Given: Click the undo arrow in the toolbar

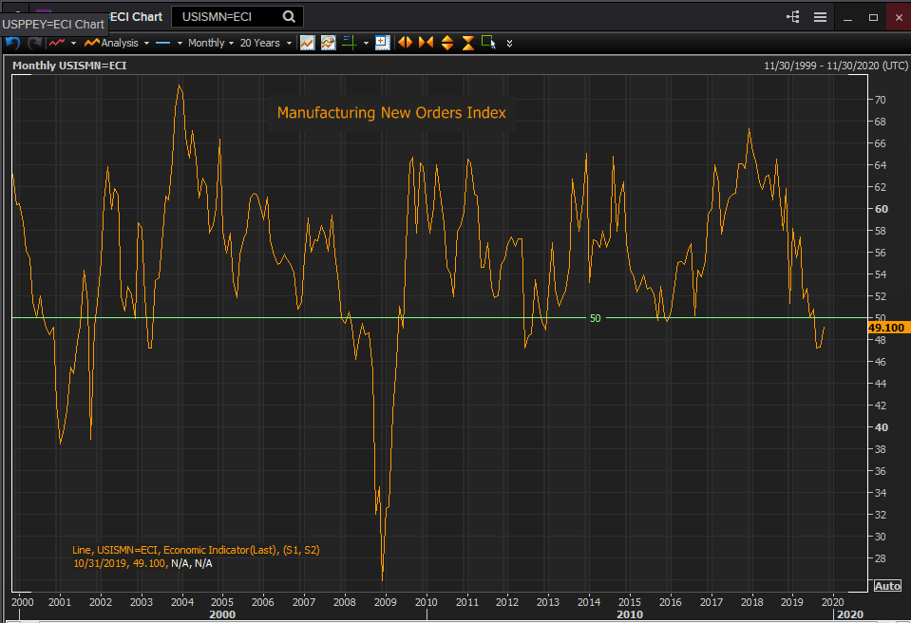Looking at the screenshot, I should coord(12,43).
